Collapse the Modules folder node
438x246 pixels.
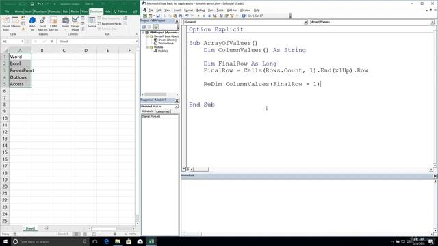click(147, 47)
